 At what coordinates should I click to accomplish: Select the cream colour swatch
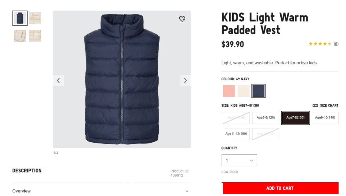(x=243, y=91)
